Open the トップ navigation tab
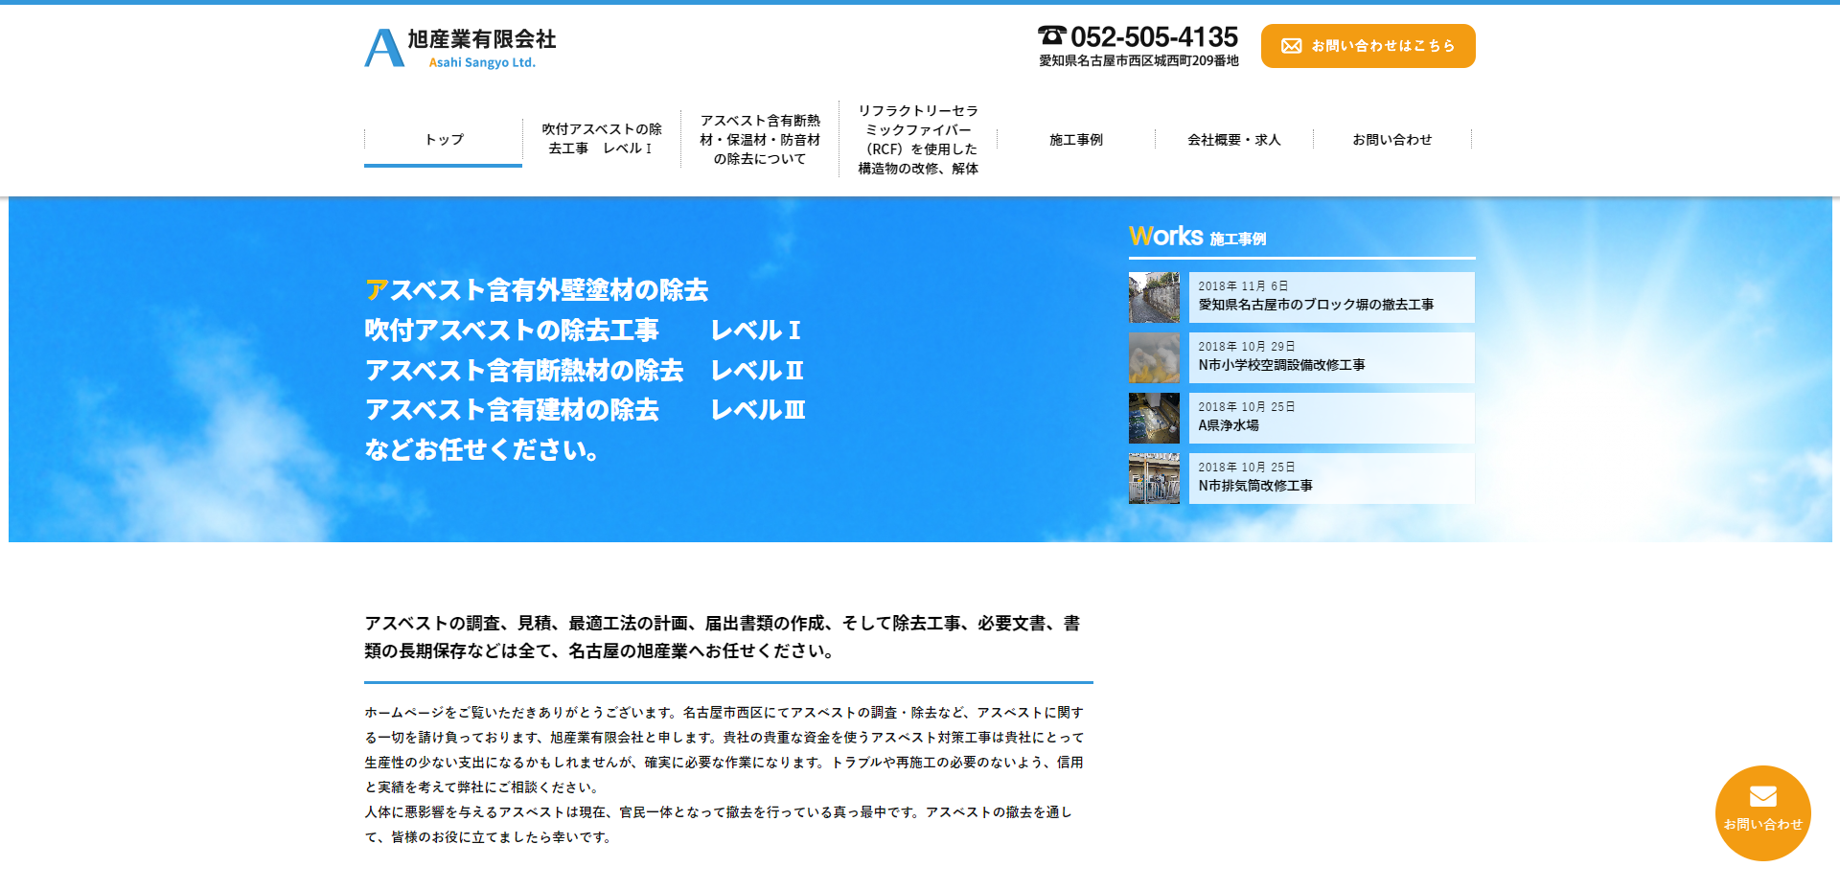The height and width of the screenshot is (890, 1840). pos(444,140)
